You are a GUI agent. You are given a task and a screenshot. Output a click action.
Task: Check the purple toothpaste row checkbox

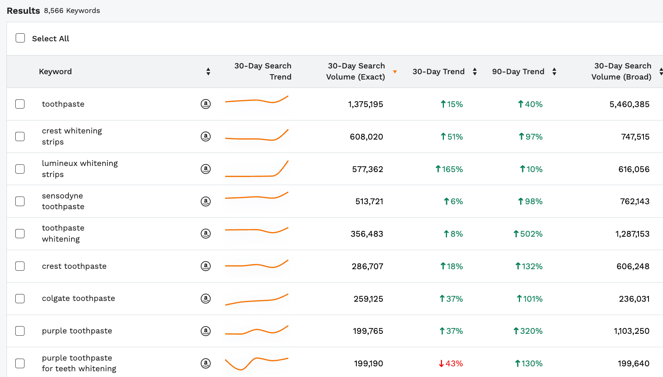[20, 331]
